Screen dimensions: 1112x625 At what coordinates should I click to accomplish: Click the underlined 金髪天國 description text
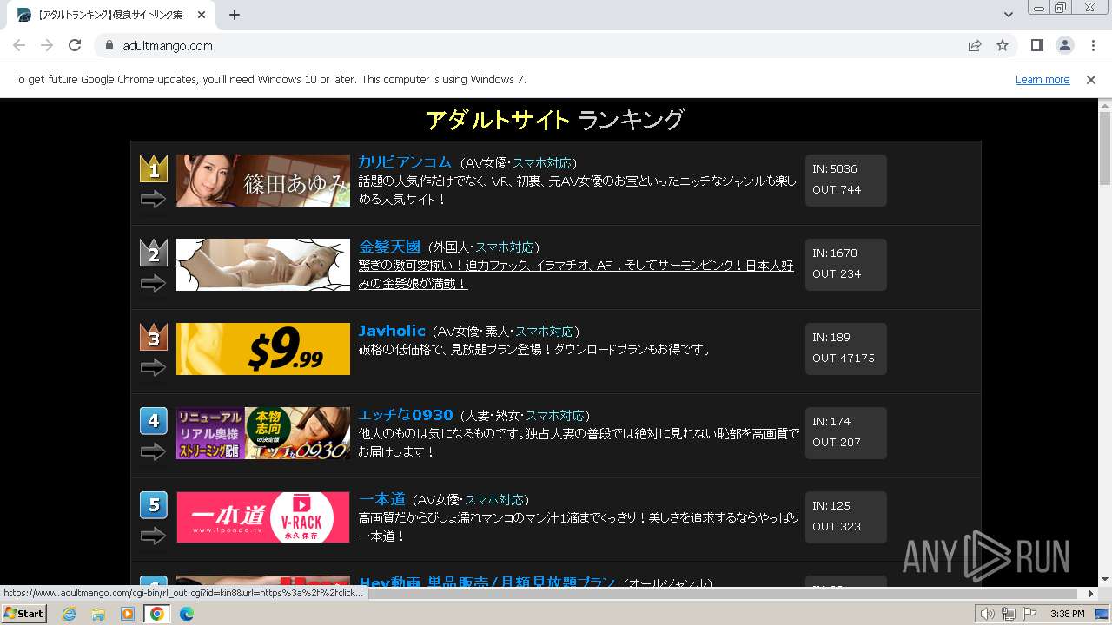click(x=576, y=275)
